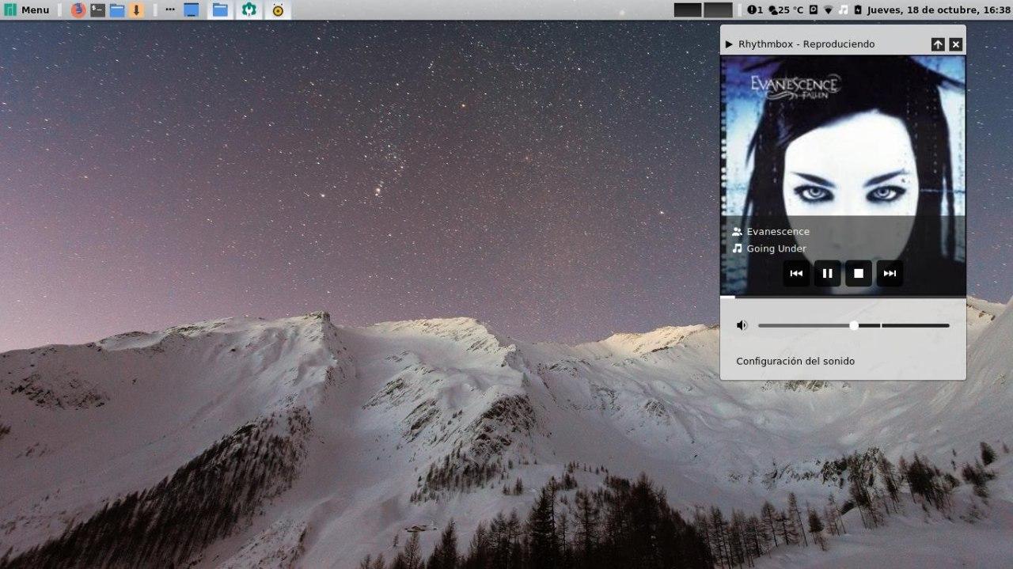
Task: Switch to the second workspace
Action: (x=718, y=10)
